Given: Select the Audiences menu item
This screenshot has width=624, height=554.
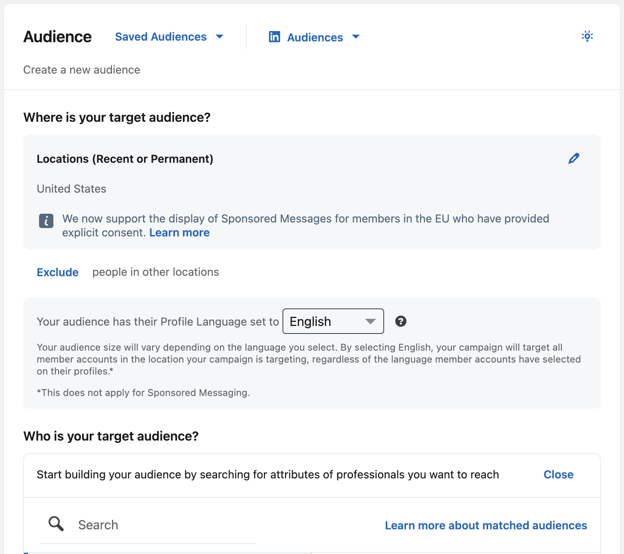Looking at the screenshot, I should pyautogui.click(x=314, y=37).
